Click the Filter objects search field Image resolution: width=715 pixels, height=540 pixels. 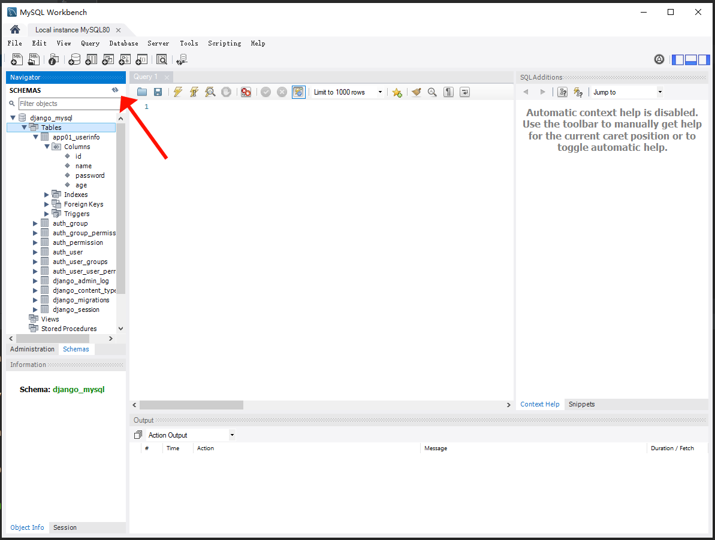70,104
